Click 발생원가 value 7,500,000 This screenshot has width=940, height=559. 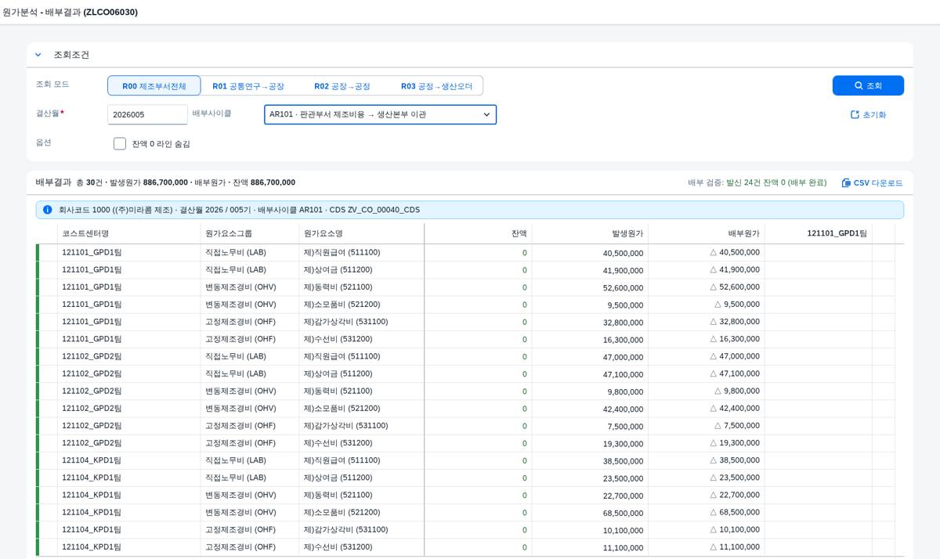[x=625, y=426]
